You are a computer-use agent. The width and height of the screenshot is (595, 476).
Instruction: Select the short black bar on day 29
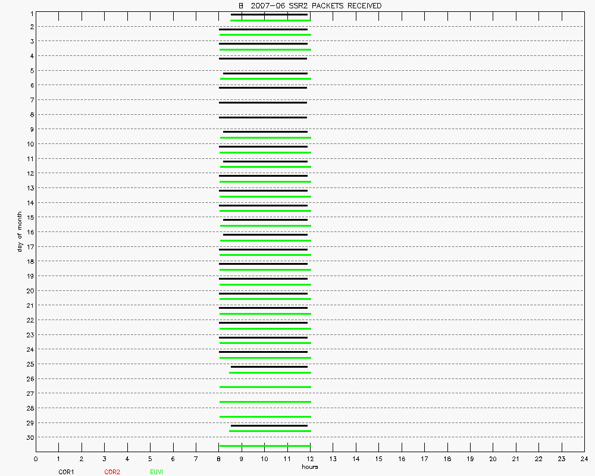pos(269,425)
